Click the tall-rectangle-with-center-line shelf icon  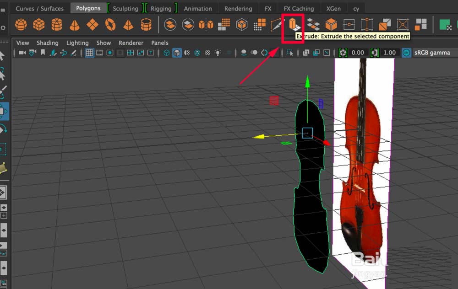click(367, 25)
